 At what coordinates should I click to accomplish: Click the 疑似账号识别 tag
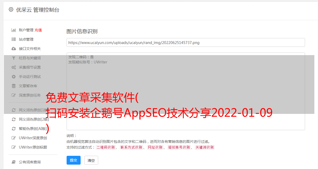point(179,147)
